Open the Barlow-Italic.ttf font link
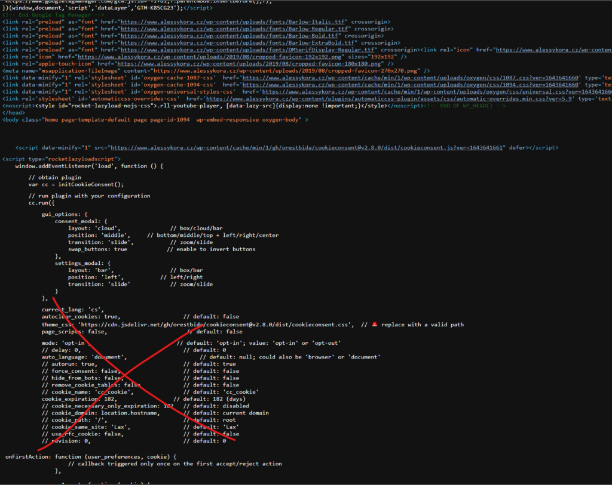612x485 pixels. click(232, 22)
